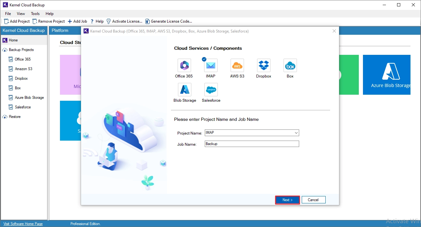Pick the Salesforce service icon

[x=211, y=90]
